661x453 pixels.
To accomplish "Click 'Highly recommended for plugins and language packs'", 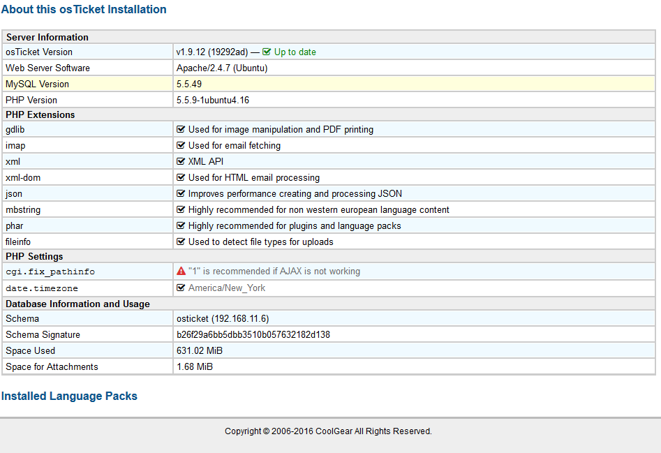I will coord(295,225).
